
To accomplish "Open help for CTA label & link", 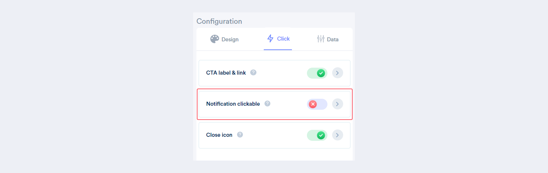I will (253, 72).
